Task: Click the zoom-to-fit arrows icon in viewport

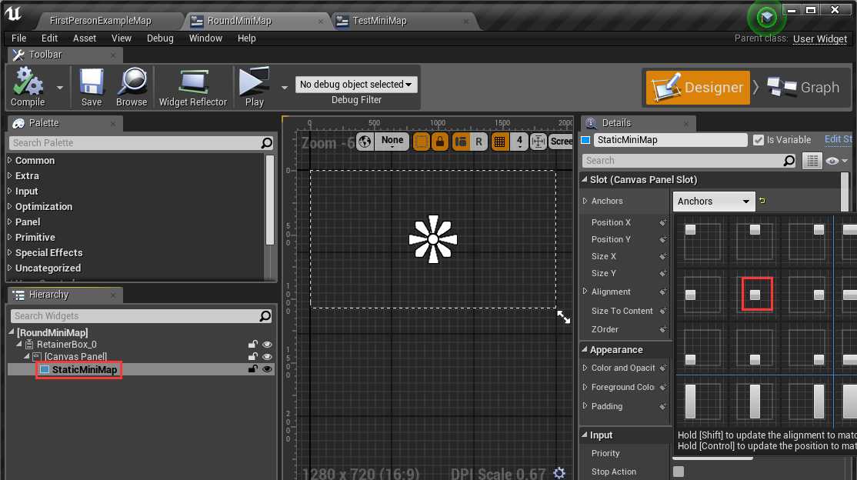Action: (x=539, y=142)
